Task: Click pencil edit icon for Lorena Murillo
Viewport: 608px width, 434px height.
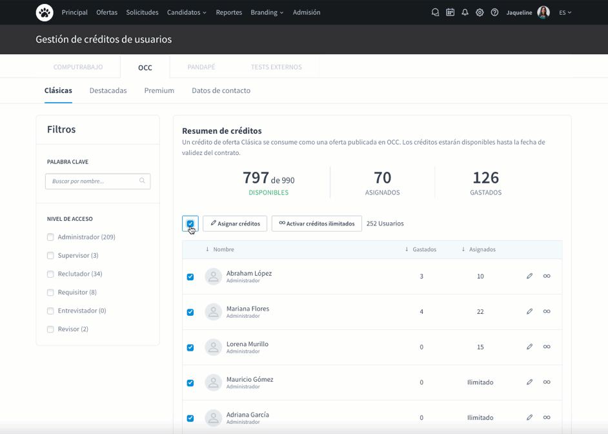Action: point(529,347)
